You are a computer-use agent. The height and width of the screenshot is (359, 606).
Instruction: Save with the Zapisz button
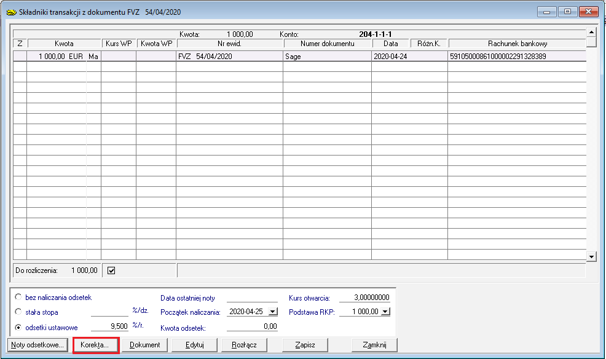[305, 345]
